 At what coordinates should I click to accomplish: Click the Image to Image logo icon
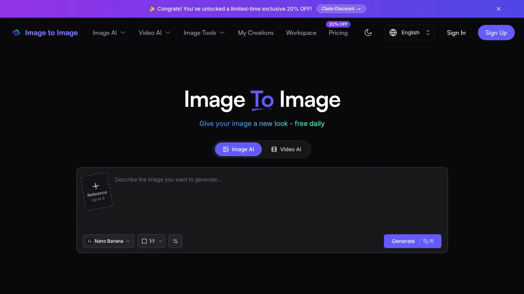[x=16, y=33]
